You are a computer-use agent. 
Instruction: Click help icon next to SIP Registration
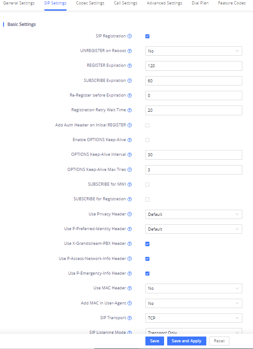[x=130, y=36]
